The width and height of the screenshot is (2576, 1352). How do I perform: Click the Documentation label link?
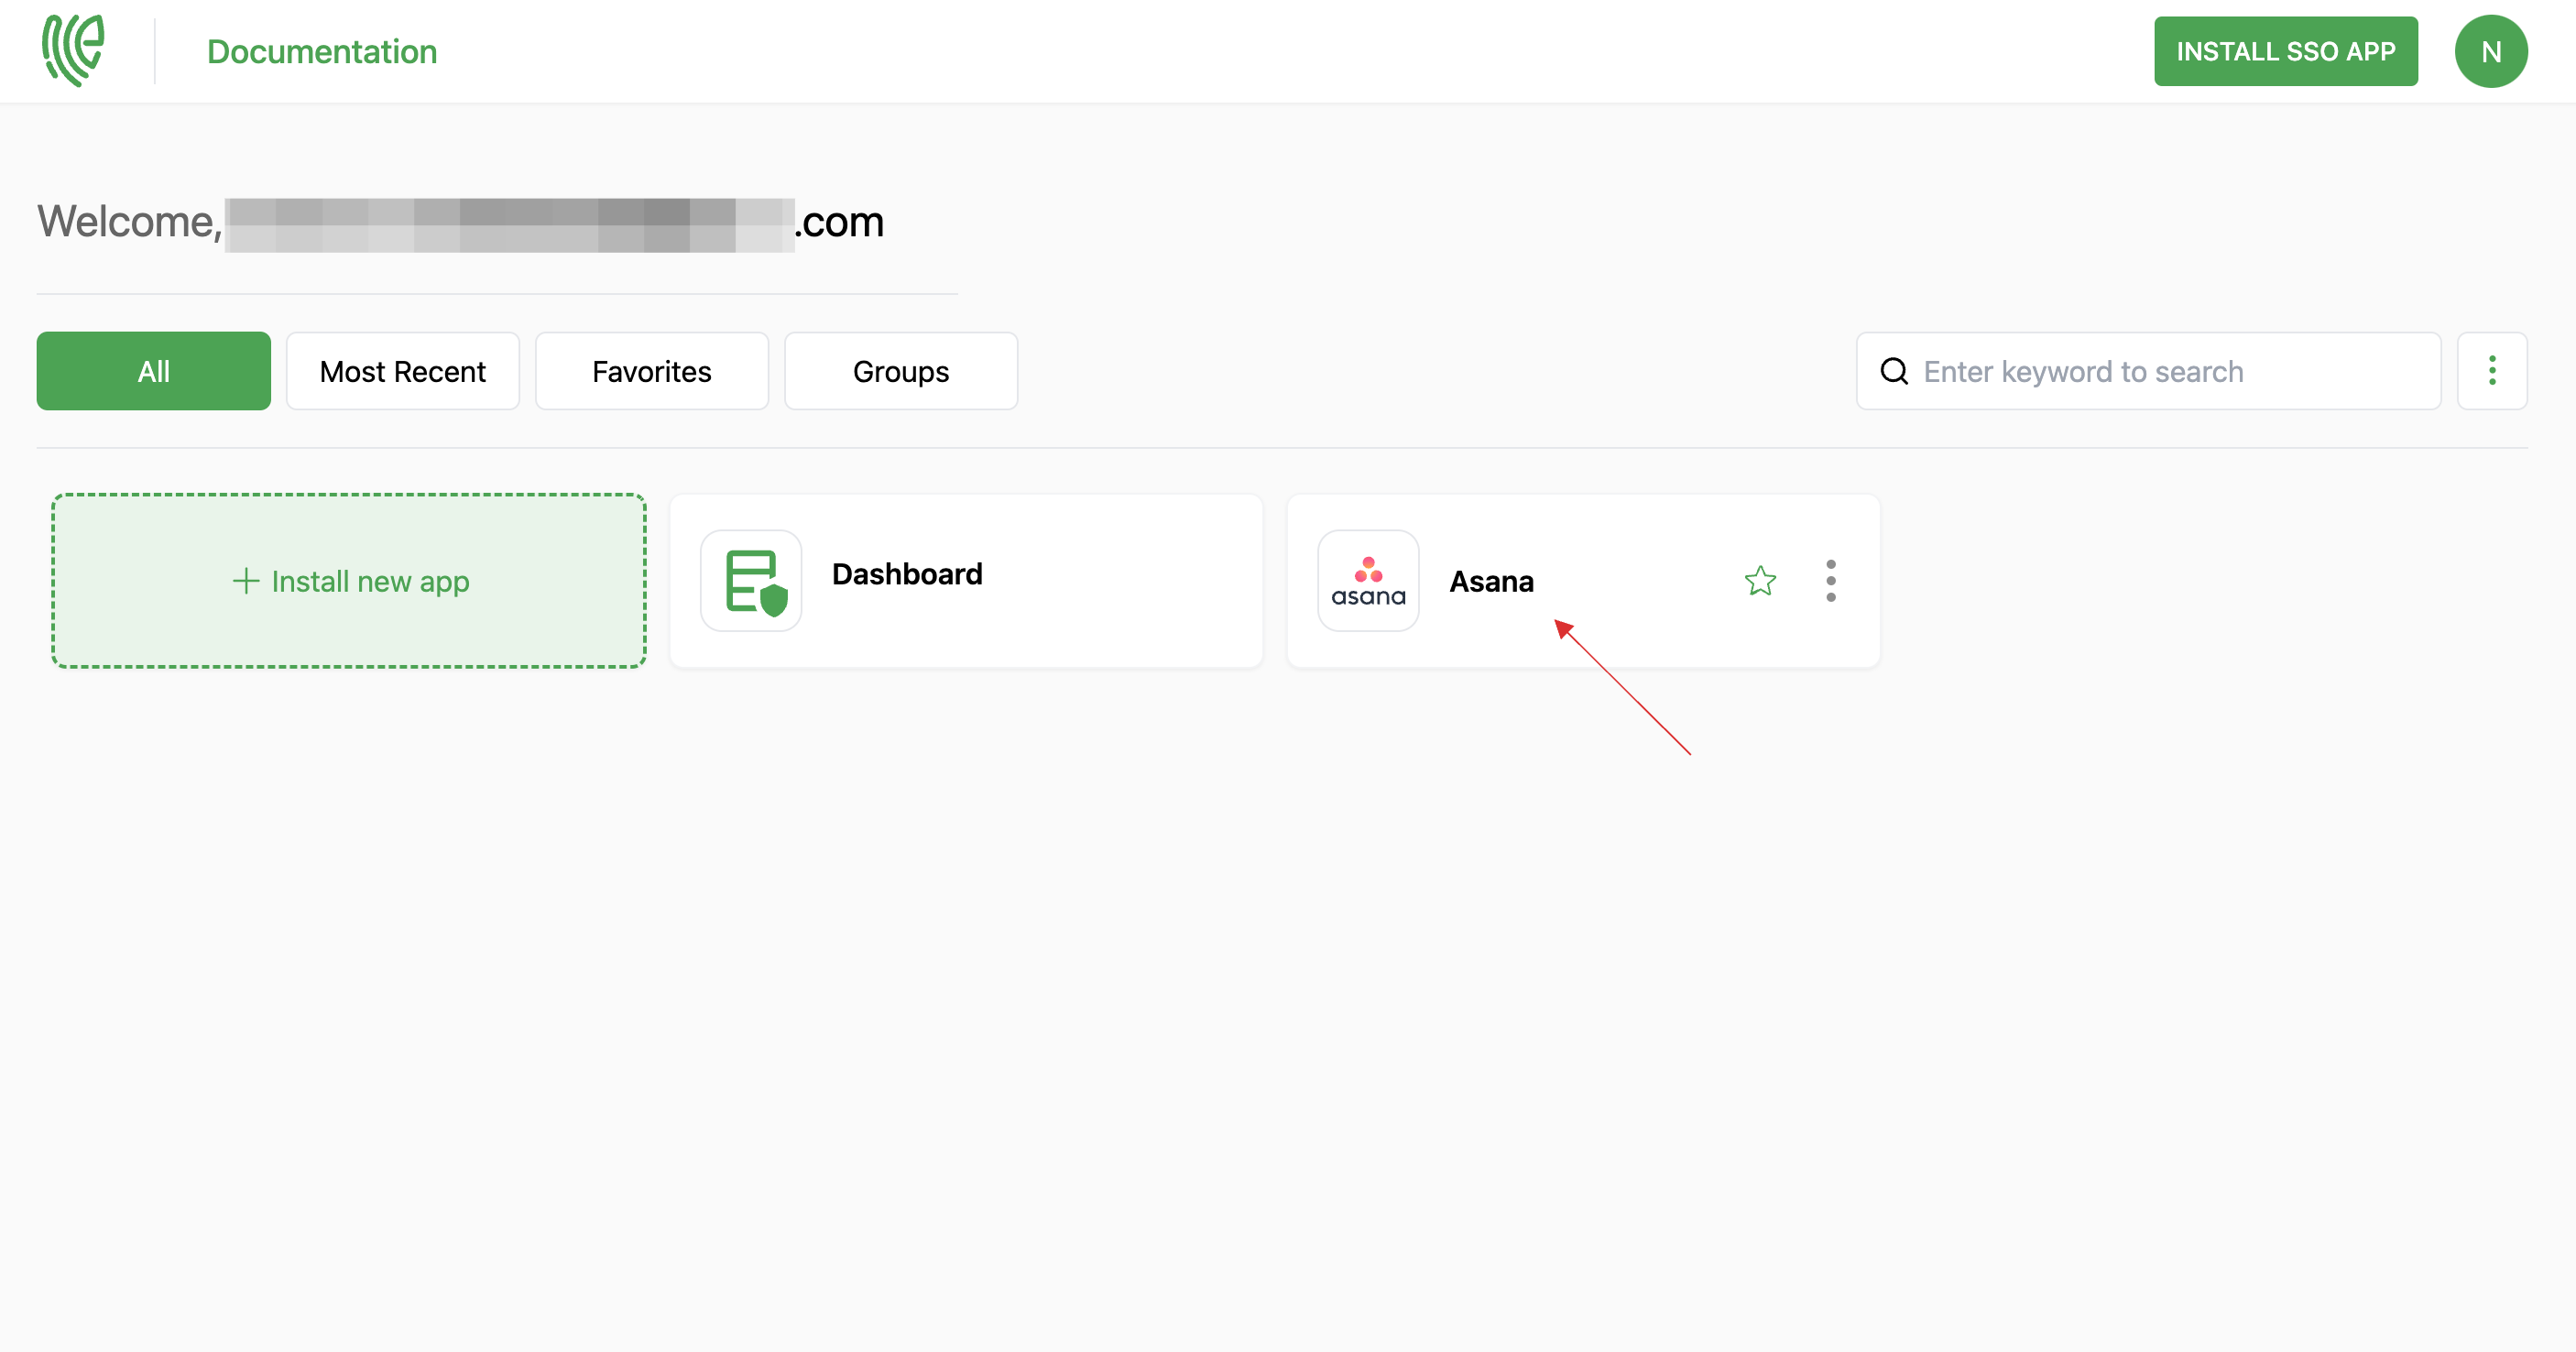(x=322, y=51)
